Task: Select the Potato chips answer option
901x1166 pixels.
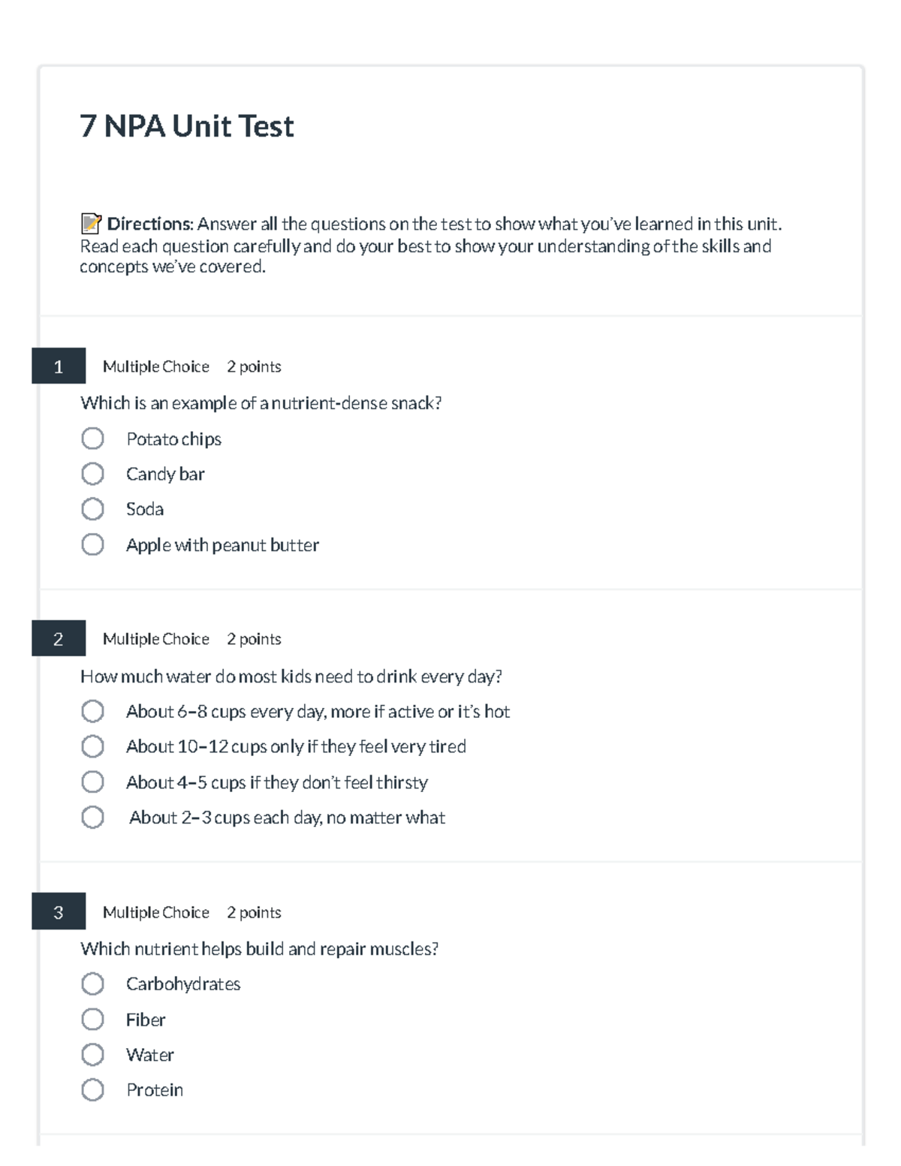Action: (x=92, y=438)
